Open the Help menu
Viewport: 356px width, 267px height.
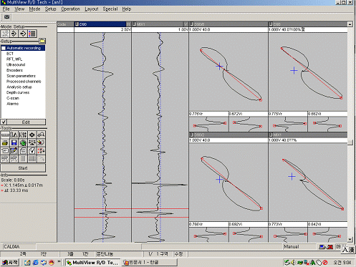[127, 9]
